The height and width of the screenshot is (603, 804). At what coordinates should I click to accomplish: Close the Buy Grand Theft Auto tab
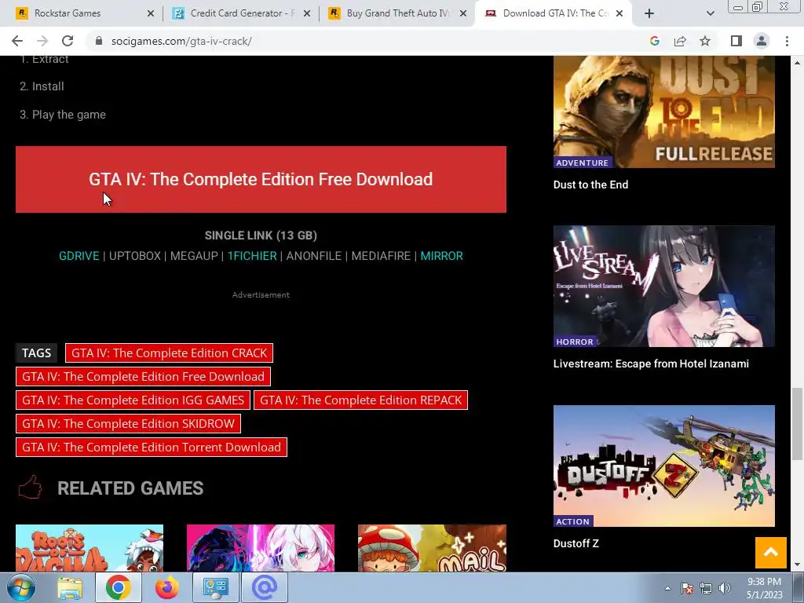(x=463, y=13)
